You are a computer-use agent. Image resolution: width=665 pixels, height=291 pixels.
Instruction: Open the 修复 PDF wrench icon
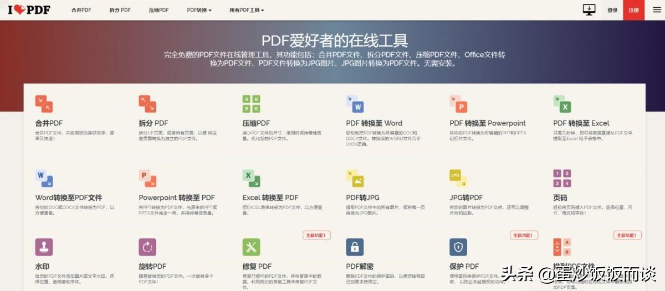(x=251, y=247)
